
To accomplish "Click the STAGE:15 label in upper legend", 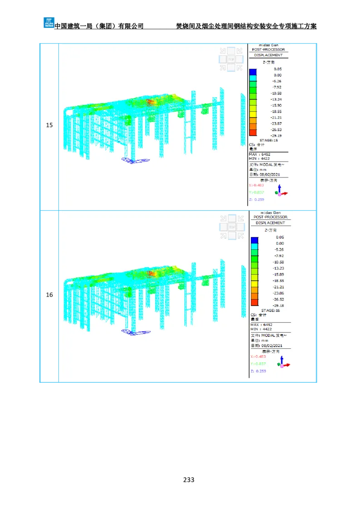I will (269, 140).
